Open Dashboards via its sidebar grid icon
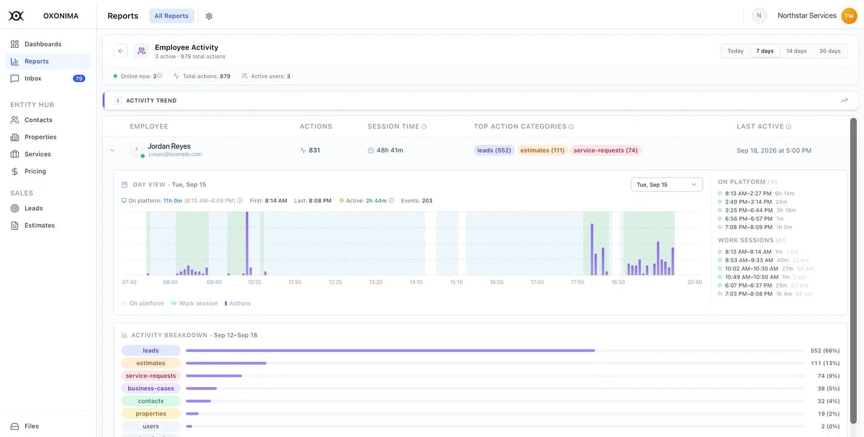 click(15, 44)
